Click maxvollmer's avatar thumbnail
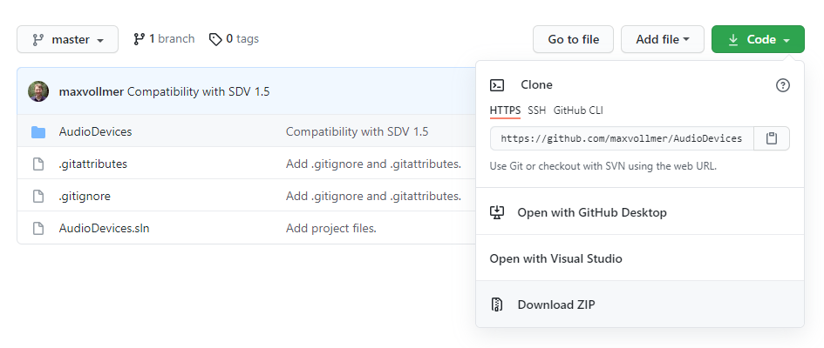Viewport: 824px width, 348px height. [x=38, y=91]
